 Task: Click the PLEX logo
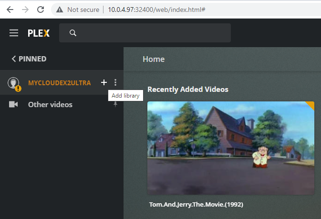pos(39,33)
